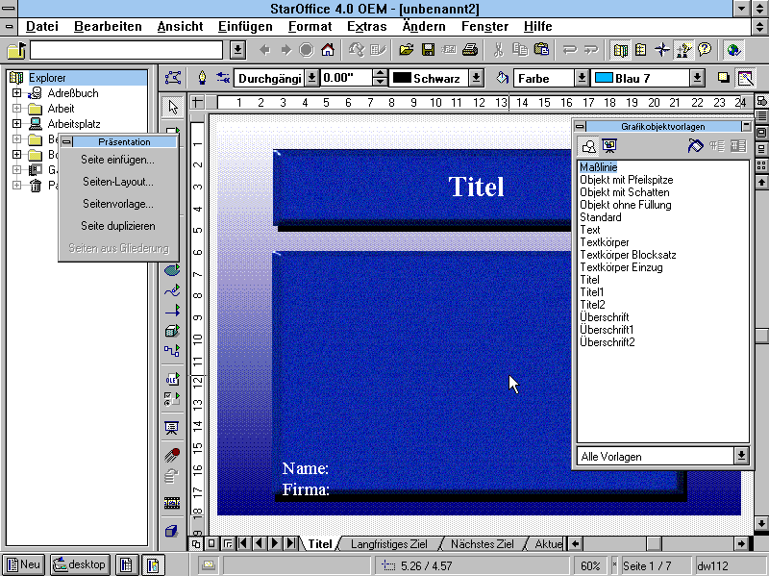
Task: Click the Help question mark icon
Action: click(x=705, y=50)
